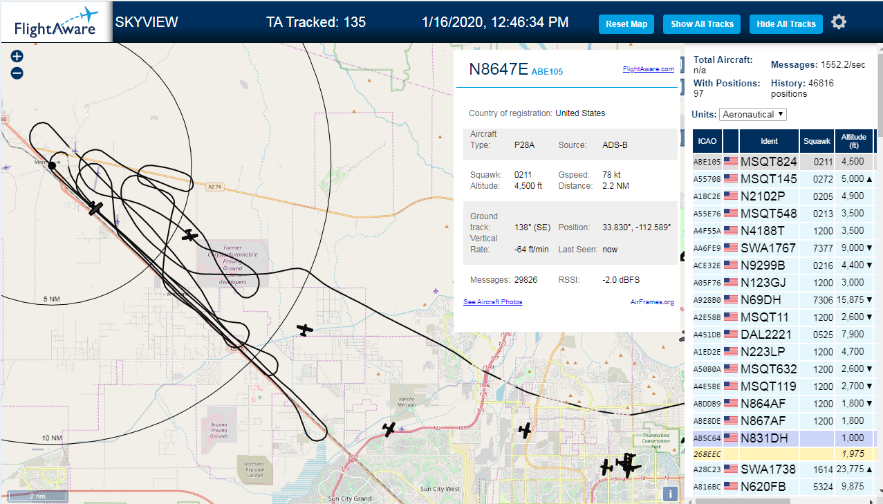Viewport: 883px width, 504px height.
Task: Select aircraft icon near Morristown track
Action: click(95, 208)
